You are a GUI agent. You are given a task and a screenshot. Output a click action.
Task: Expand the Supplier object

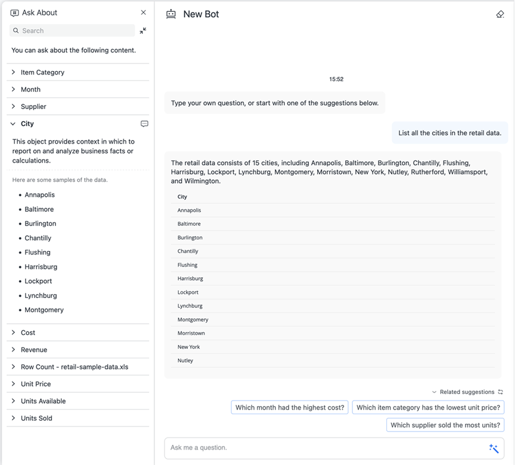13,107
